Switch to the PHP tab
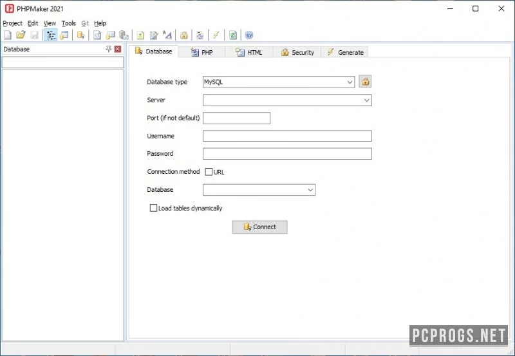 click(x=202, y=52)
